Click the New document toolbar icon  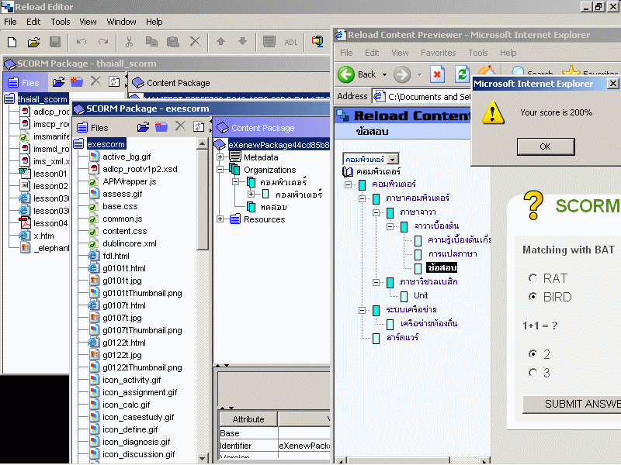click(12, 42)
